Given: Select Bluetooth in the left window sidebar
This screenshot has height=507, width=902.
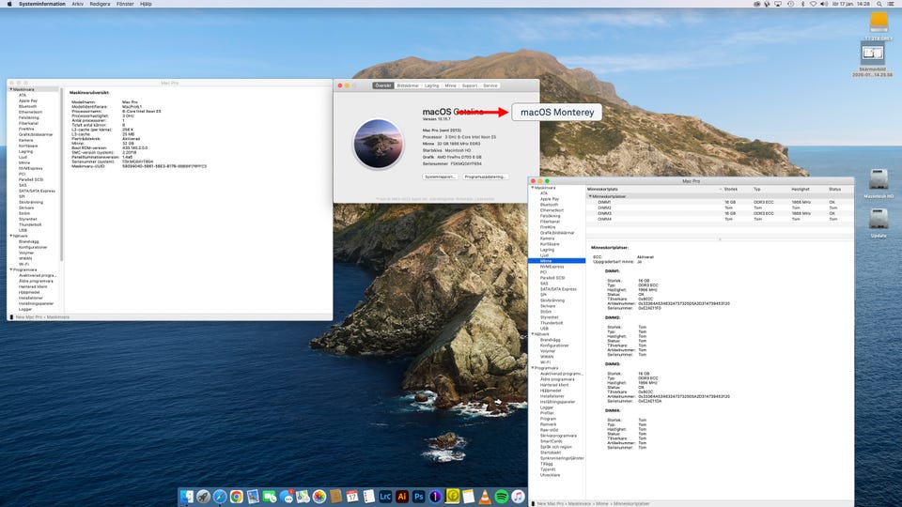Looking at the screenshot, I should (28, 106).
